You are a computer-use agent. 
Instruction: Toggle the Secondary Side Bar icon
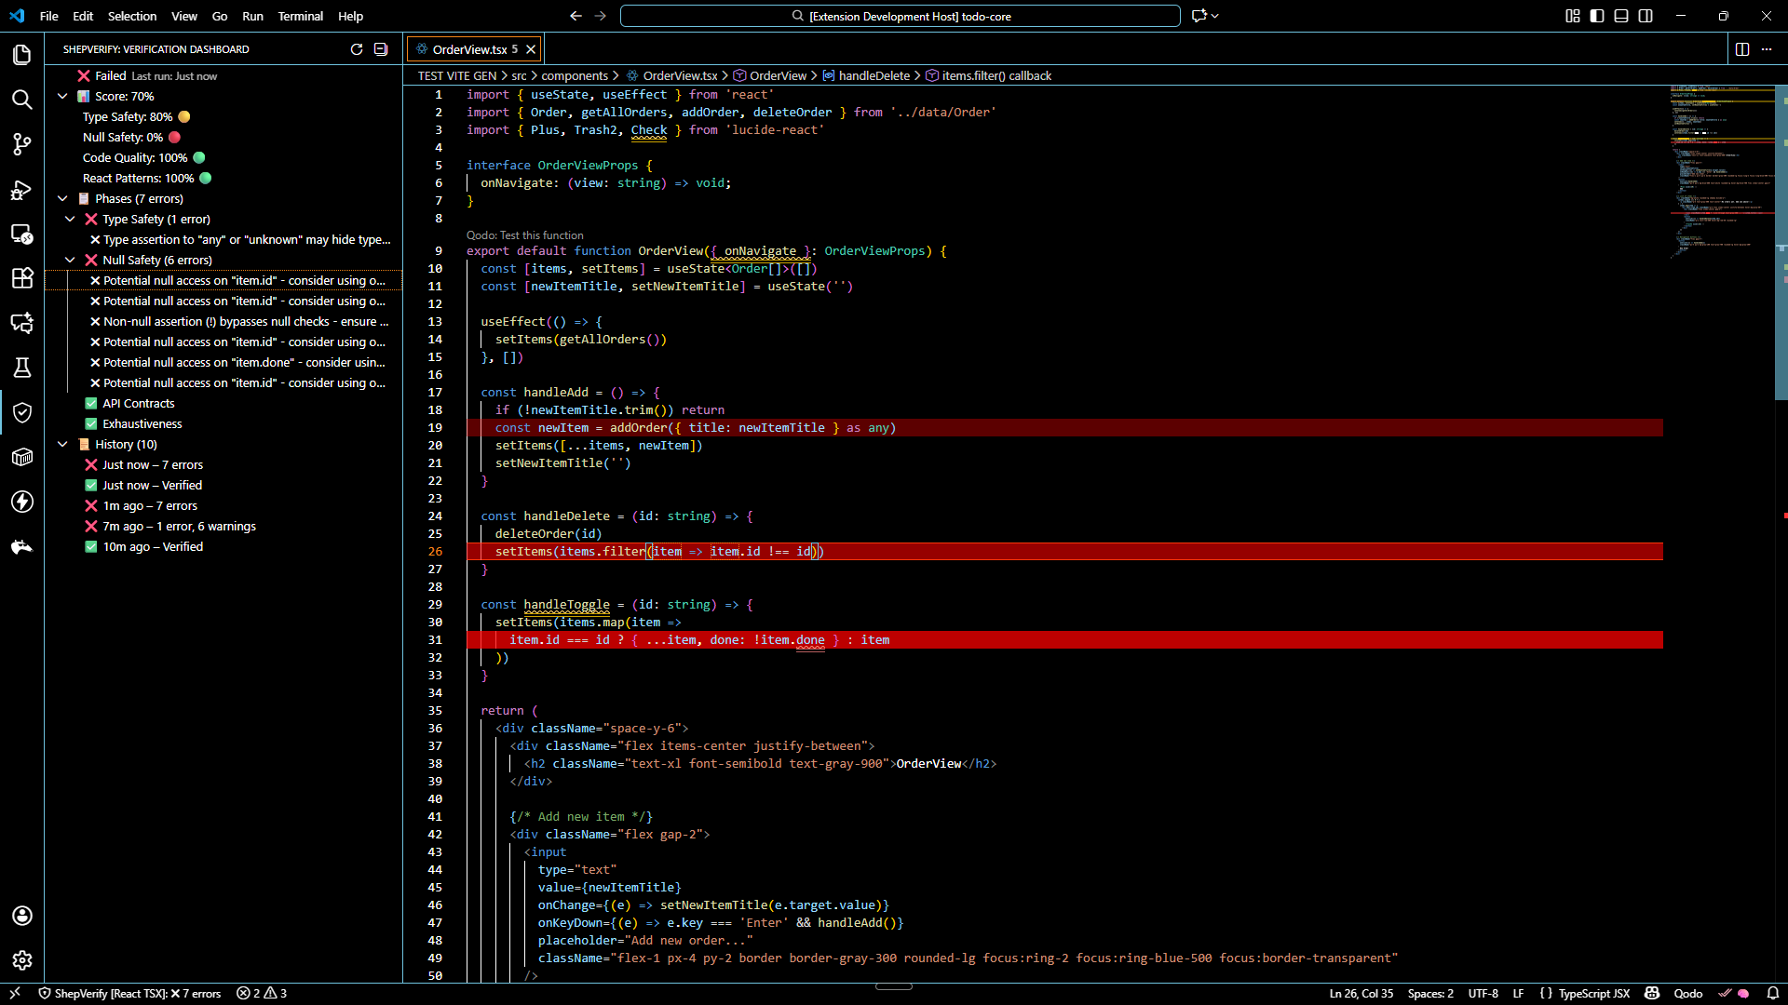click(1646, 16)
